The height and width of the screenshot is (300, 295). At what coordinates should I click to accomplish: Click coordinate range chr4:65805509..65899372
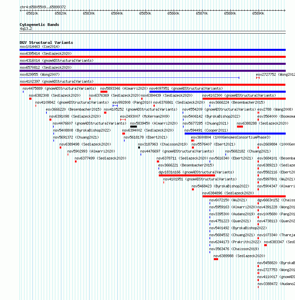[43, 7]
